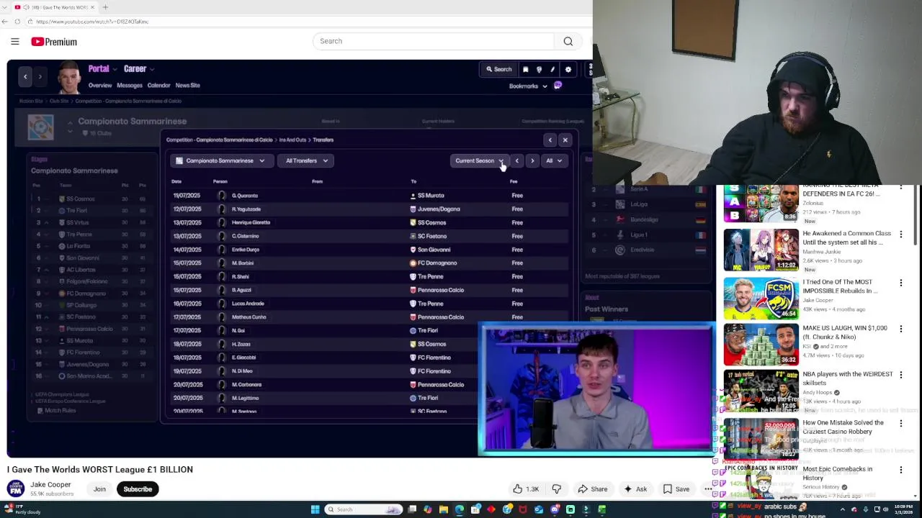Open Jake Cooper channel avatar
922x518 pixels.
tap(15, 489)
